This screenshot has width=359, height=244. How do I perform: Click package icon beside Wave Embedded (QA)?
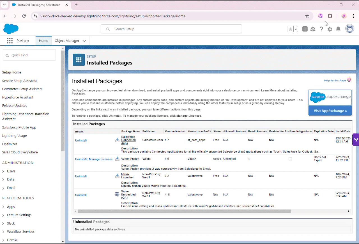pyautogui.click(x=117, y=194)
